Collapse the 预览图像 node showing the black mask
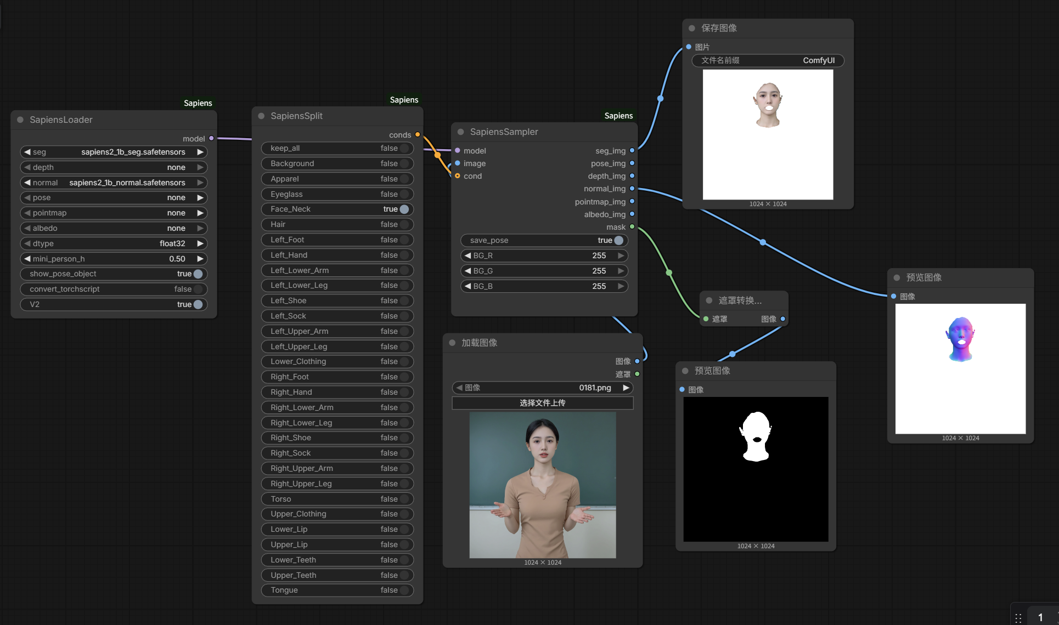Viewport: 1059px width, 625px height. click(x=685, y=371)
